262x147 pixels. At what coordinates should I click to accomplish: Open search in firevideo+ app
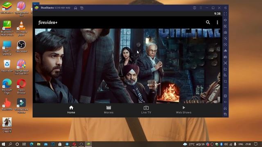coord(208,22)
